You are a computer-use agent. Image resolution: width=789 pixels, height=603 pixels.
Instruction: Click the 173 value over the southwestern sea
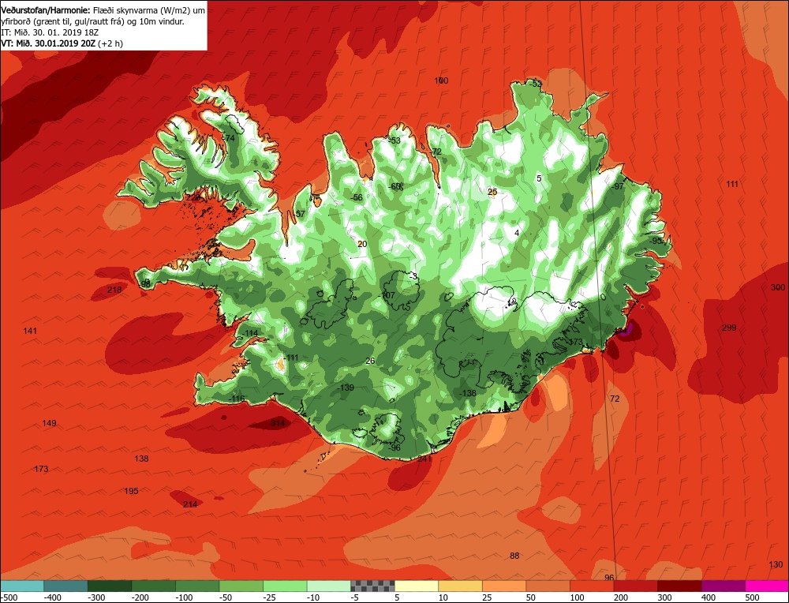(41, 469)
